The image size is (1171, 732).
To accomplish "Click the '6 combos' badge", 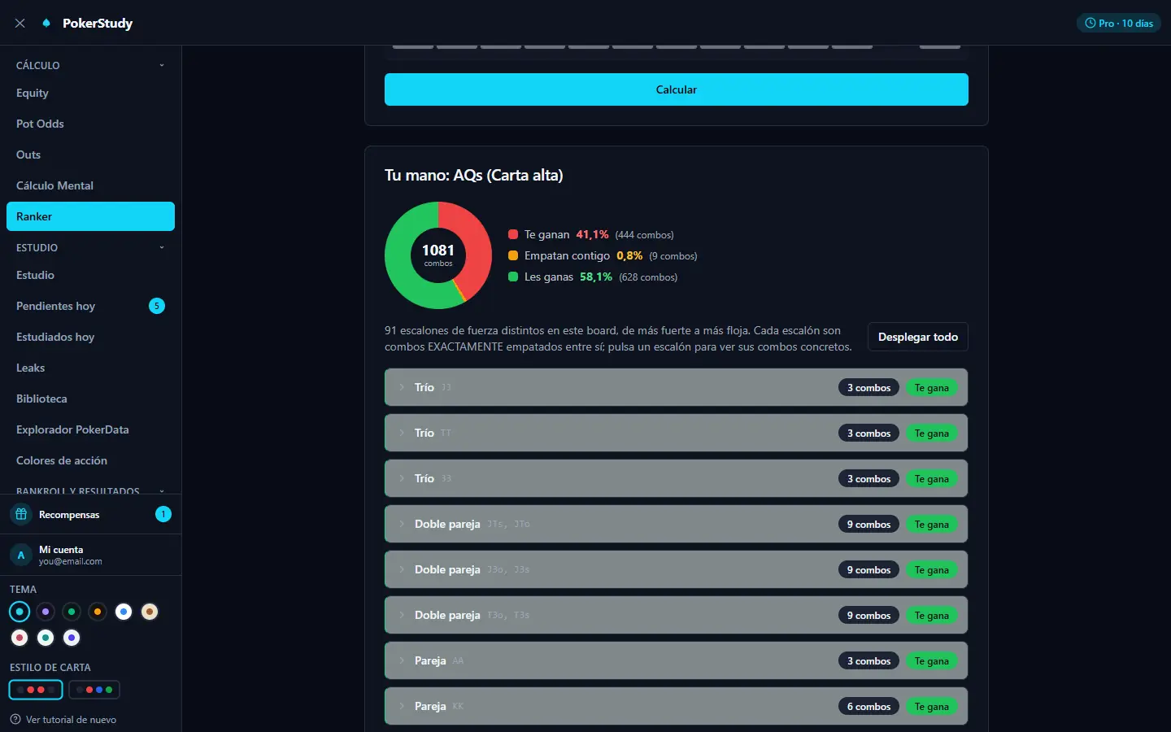I will [868, 706].
